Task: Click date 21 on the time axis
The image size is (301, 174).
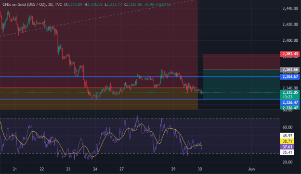Action: 15,169
